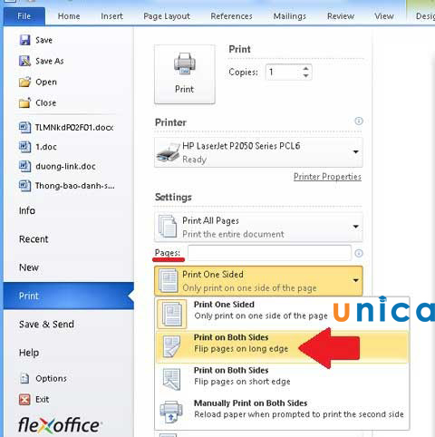435x437 pixels.
Task: Click the Flip pages on long edge icon
Action: pyautogui.click(x=171, y=346)
